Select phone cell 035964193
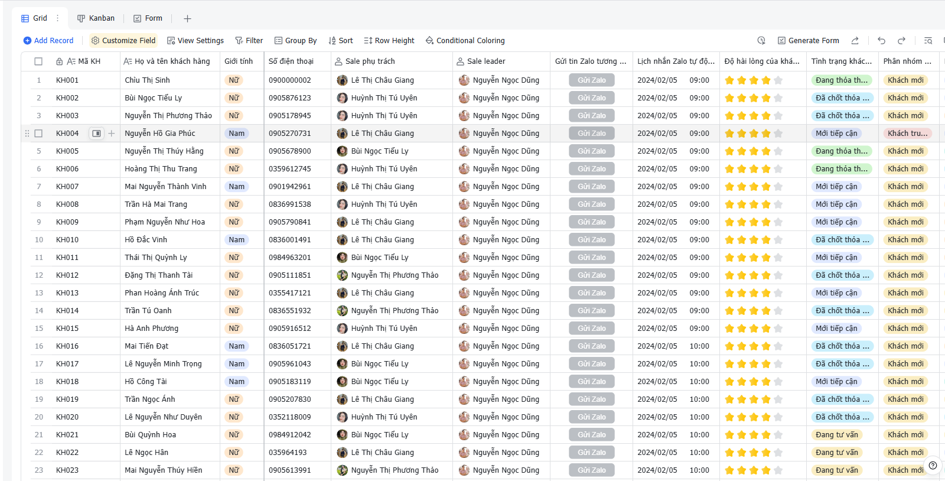 pos(297,453)
